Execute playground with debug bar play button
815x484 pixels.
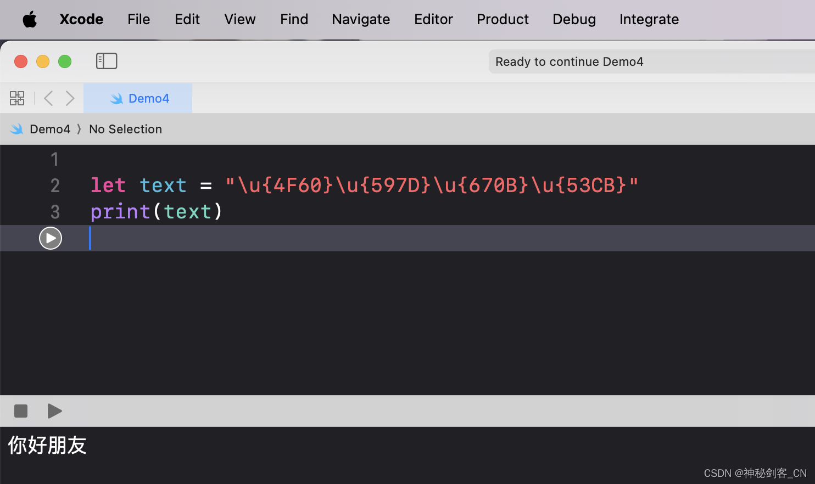[54, 411]
